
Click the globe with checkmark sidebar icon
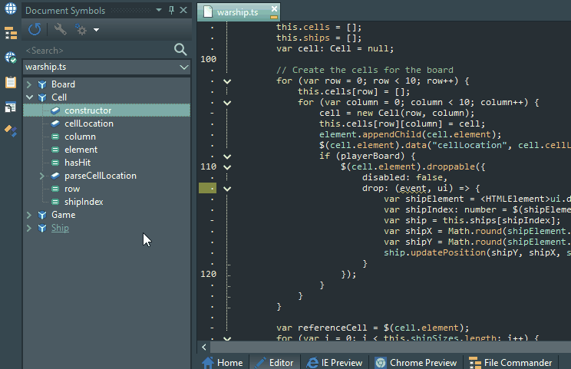11,58
